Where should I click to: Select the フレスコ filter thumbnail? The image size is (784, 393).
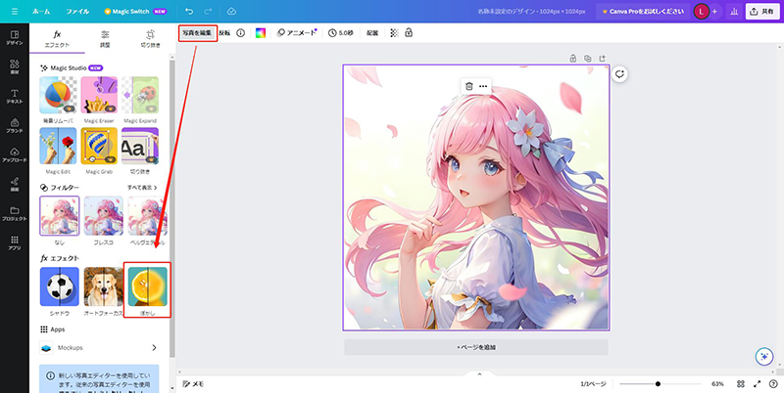point(104,215)
